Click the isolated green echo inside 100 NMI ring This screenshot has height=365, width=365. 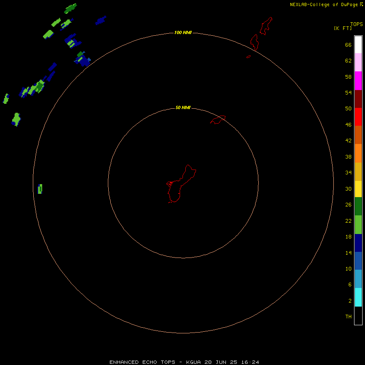(x=40, y=189)
